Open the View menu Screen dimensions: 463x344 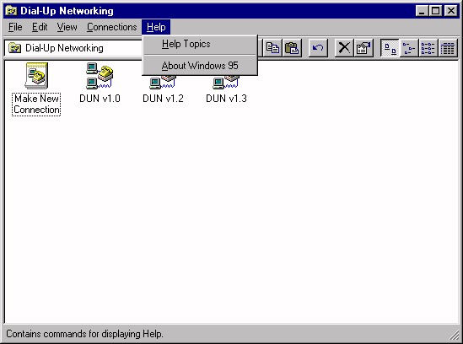pos(67,27)
